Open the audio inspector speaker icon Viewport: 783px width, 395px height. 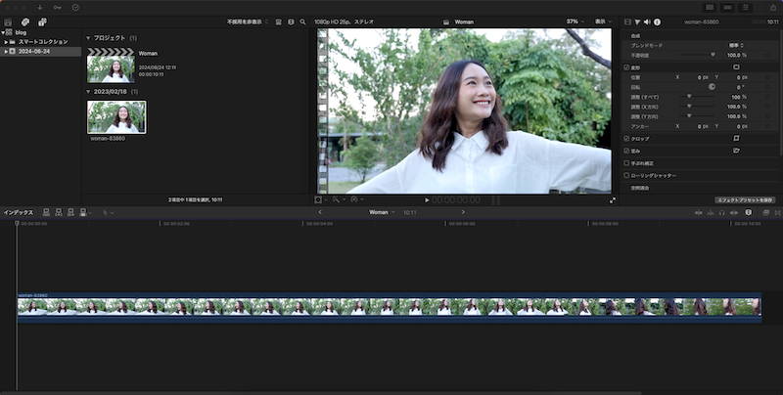pos(647,22)
